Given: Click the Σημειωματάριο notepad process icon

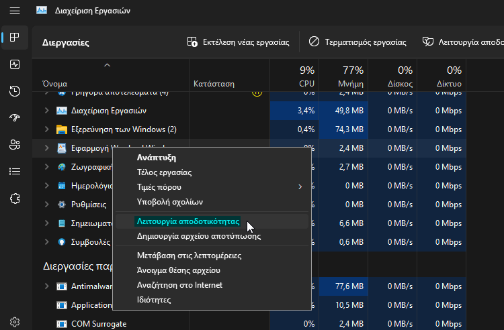Looking at the screenshot, I should [62, 223].
